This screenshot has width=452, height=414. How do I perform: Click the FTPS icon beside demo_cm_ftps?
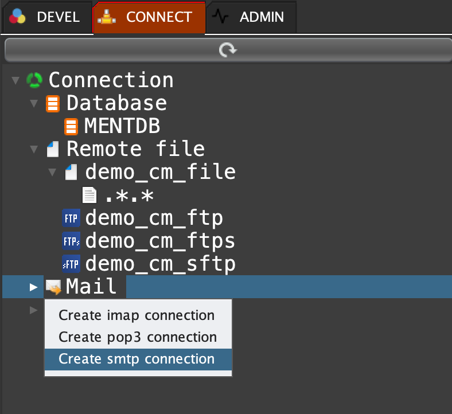tap(71, 241)
